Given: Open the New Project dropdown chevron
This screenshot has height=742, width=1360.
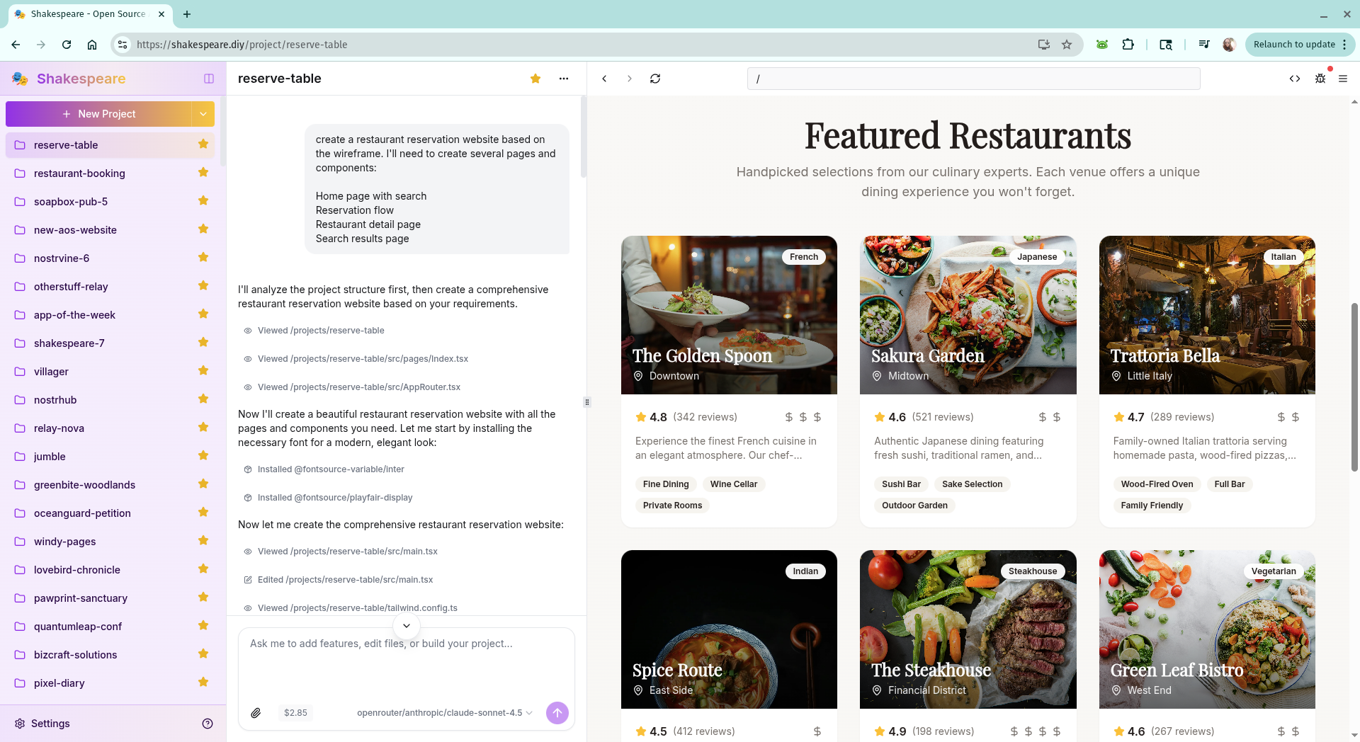Looking at the screenshot, I should [x=203, y=113].
